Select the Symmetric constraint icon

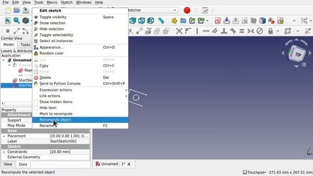(x=251, y=31)
